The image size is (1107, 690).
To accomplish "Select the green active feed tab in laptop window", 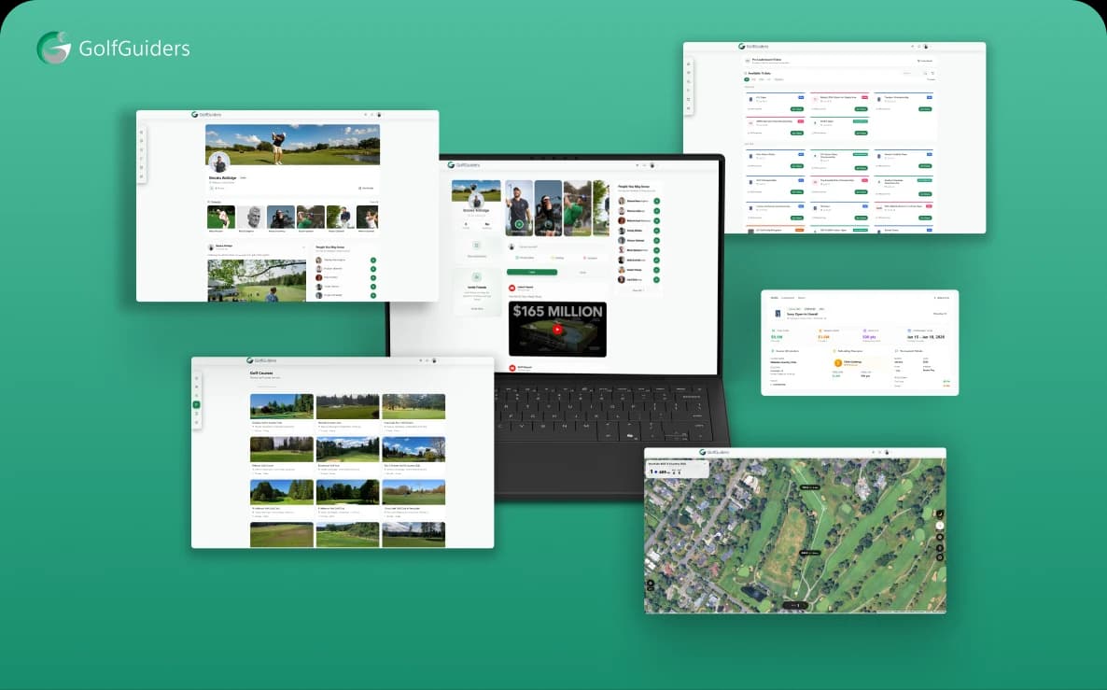I will (532, 272).
